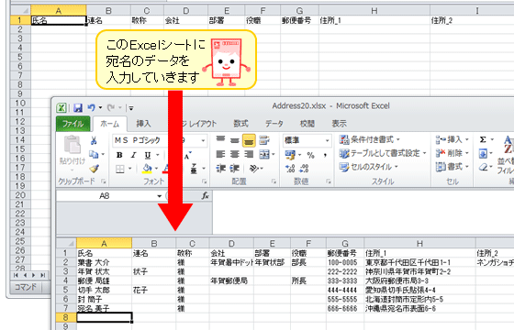514x330 pixels.
Task: Open the font size dropdown arrow
Action: tap(203, 141)
